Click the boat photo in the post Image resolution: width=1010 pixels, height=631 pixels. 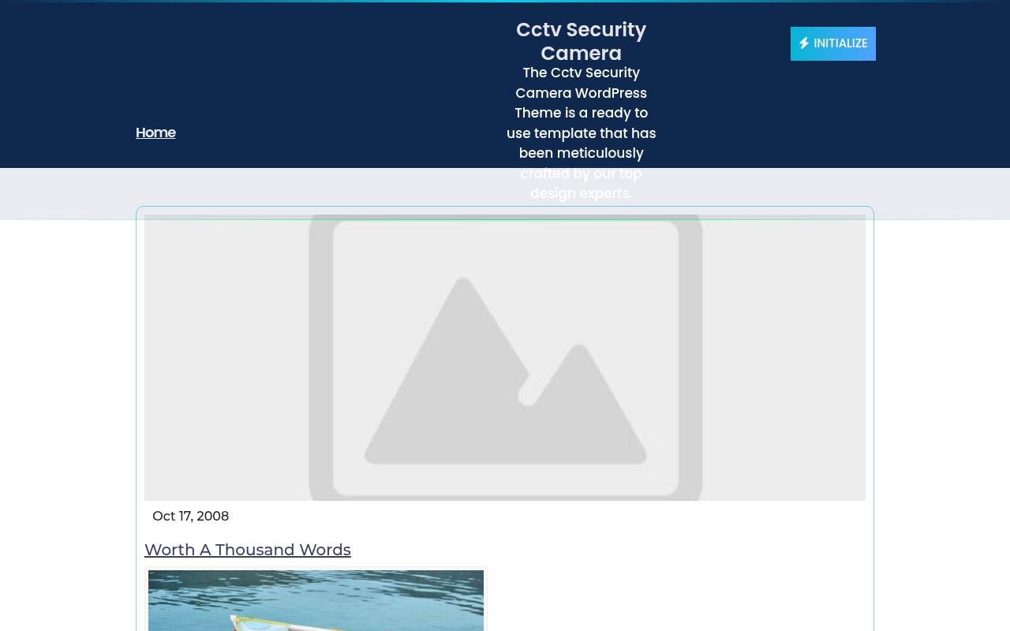point(316,600)
